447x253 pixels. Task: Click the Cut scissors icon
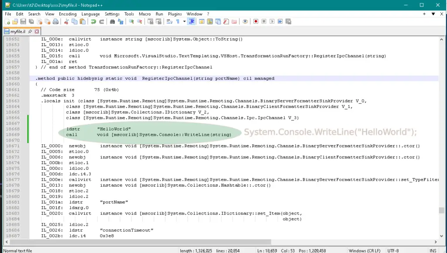(66, 21)
